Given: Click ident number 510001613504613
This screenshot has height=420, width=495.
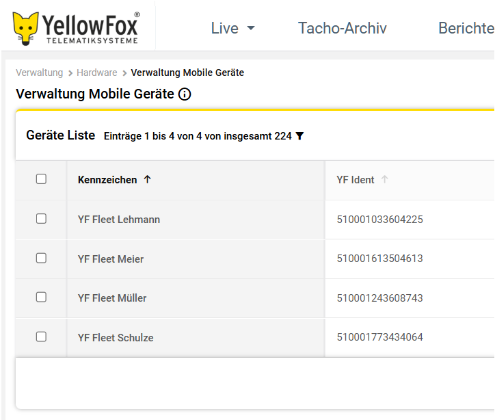Looking at the screenshot, I should coord(379,259).
